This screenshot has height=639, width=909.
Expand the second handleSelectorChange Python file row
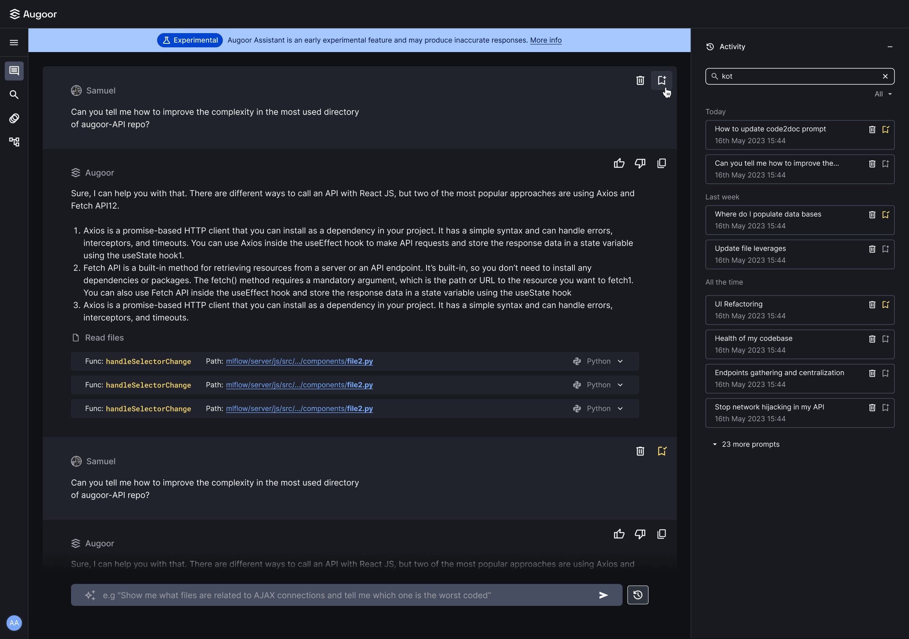620,385
